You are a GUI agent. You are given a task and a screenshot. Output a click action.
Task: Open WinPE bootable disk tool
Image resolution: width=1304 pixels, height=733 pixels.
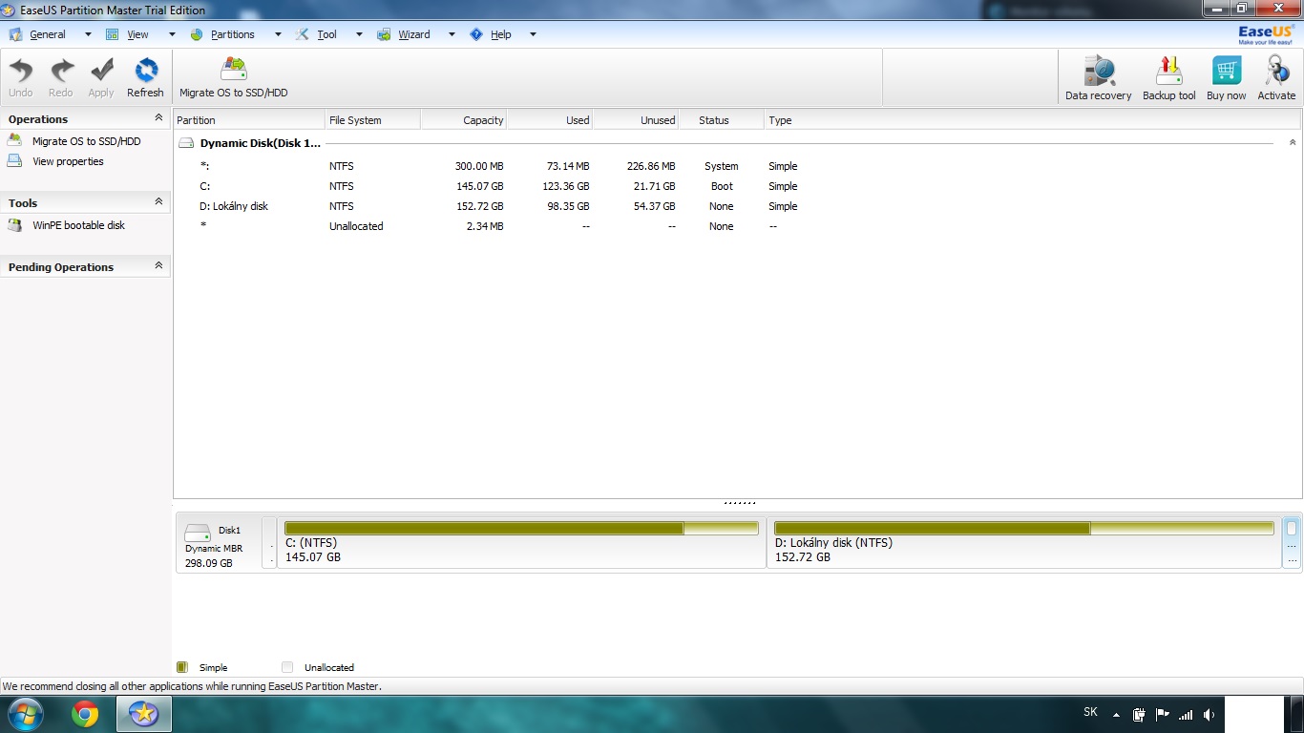[78, 225]
